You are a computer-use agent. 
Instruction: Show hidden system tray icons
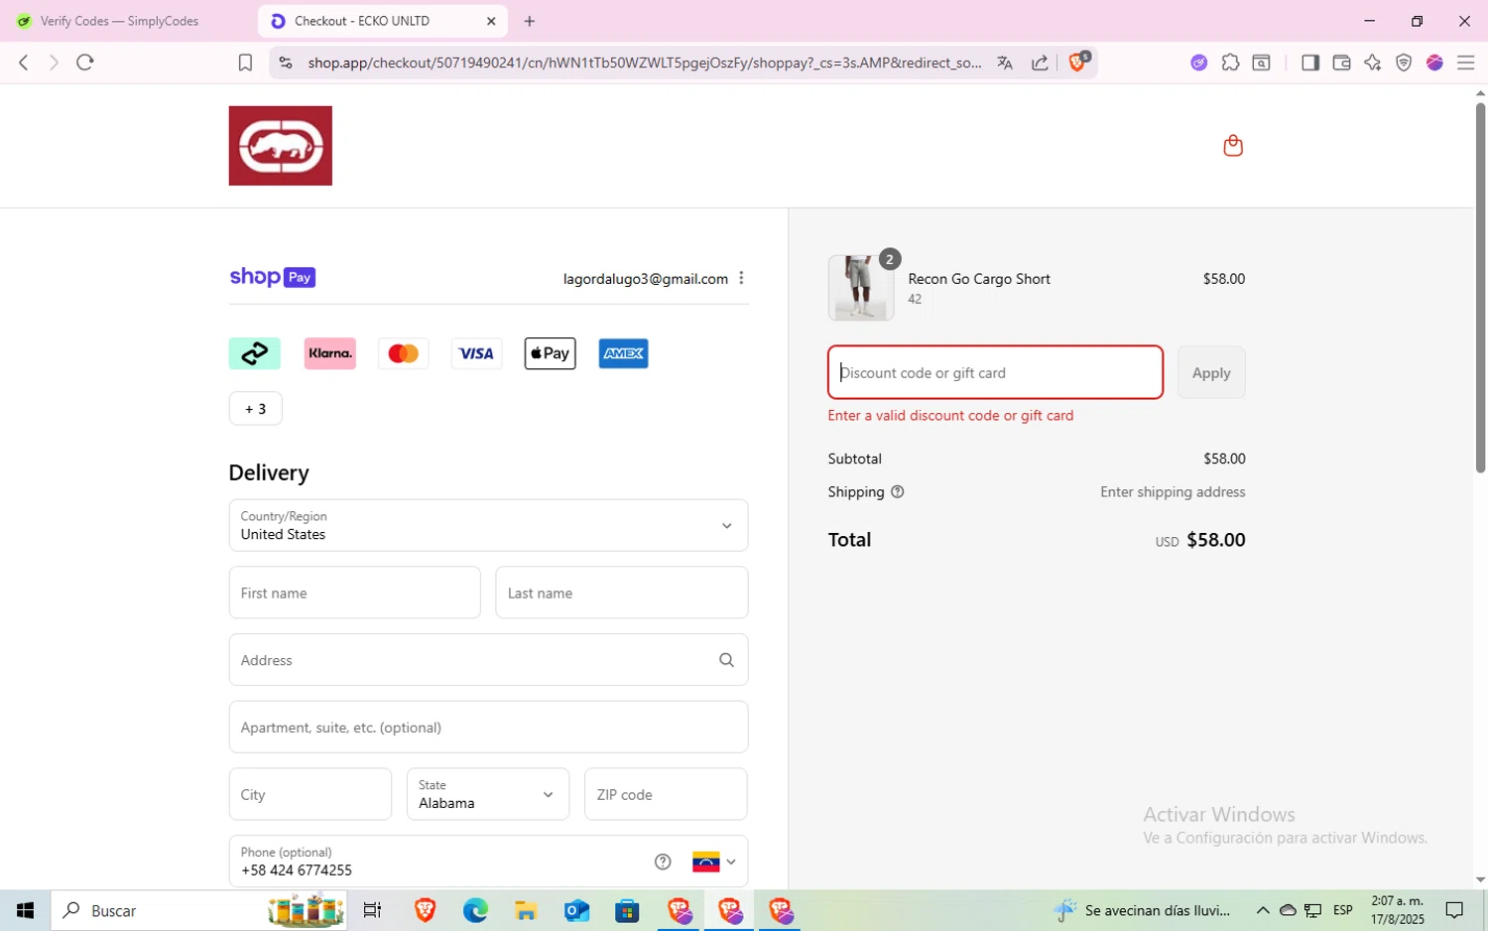point(1263,910)
